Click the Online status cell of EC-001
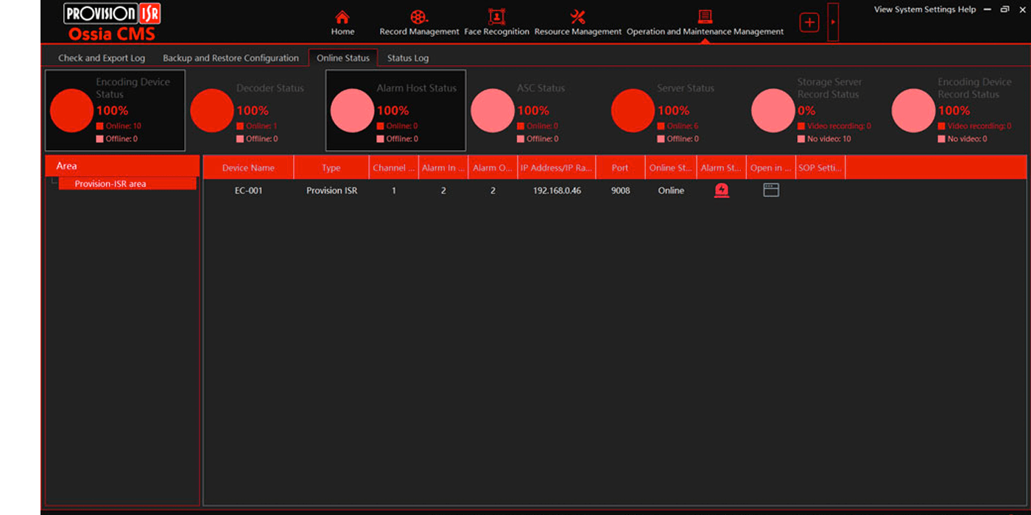This screenshot has width=1031, height=515. click(671, 191)
